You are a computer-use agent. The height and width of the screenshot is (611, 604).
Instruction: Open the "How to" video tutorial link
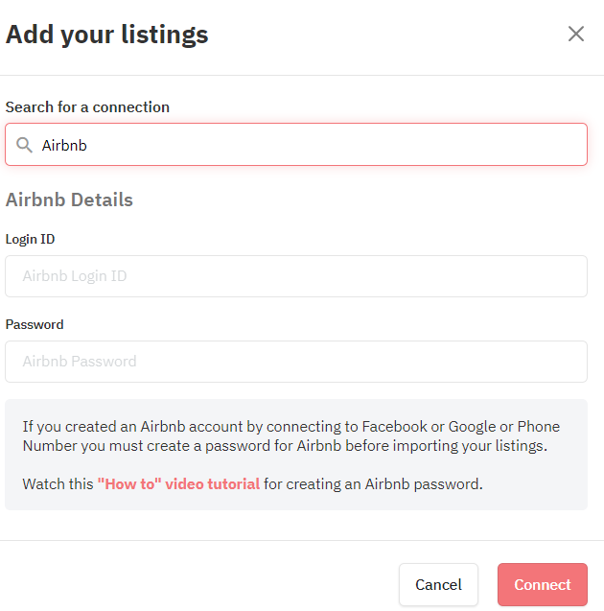pyautogui.click(x=178, y=484)
